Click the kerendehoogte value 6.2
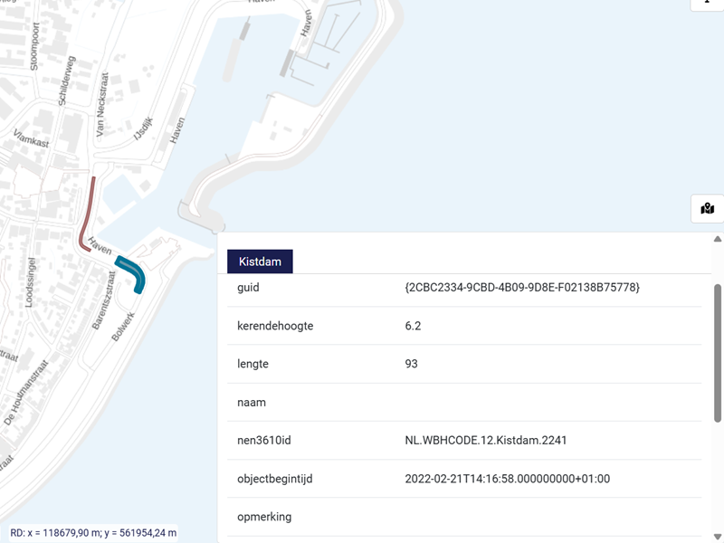The width and height of the screenshot is (724, 543). coord(414,326)
